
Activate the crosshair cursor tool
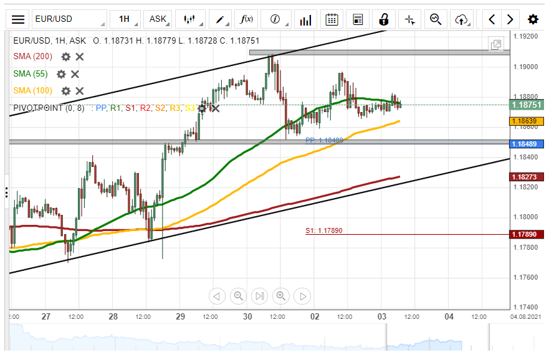409,19
